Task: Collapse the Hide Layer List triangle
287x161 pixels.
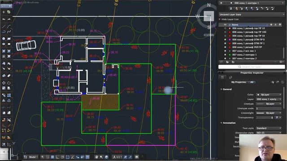Action: click(x=220, y=19)
